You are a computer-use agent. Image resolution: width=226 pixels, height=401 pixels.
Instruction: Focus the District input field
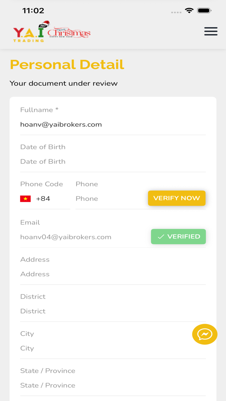113,311
